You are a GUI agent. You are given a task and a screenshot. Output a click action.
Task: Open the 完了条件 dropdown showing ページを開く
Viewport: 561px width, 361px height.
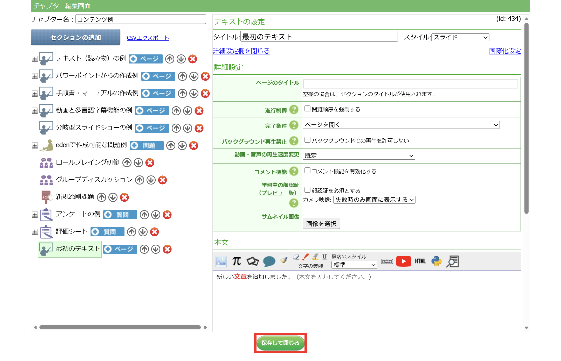[x=401, y=125]
